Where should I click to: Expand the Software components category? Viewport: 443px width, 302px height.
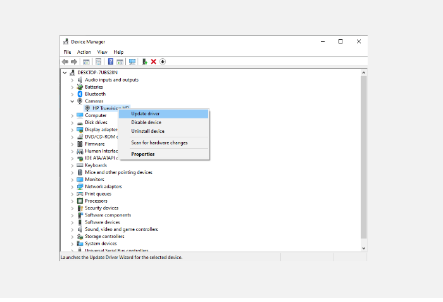click(72, 215)
